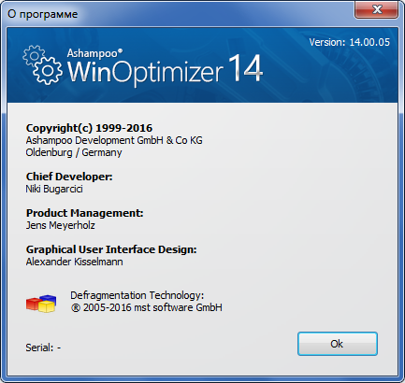Click the Product Management: heading
Image resolution: width=405 pixels, height=383 pixels.
tap(84, 213)
